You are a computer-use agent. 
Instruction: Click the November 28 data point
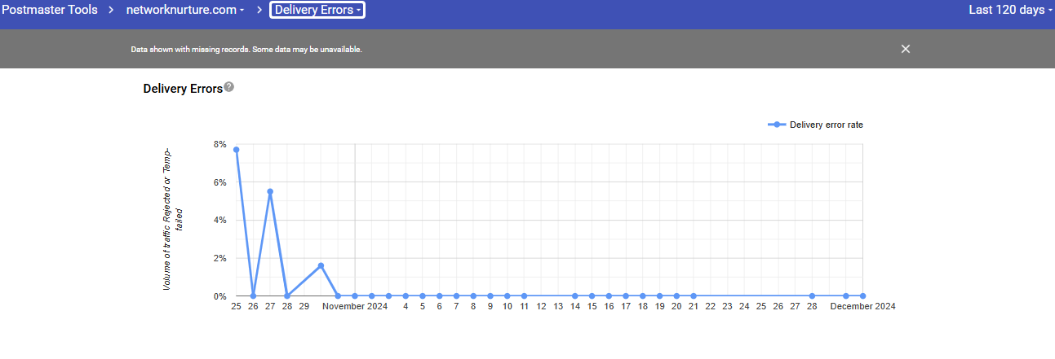point(812,296)
